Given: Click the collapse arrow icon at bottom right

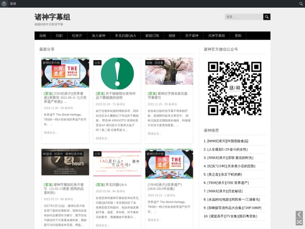Looking at the screenshot, I should coord(299,215).
